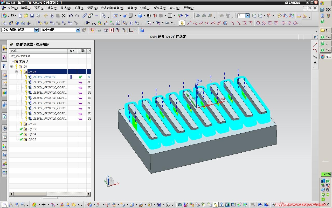This screenshot has height=208, width=332.
Task: Click the Cut scissors icon
Action: (46, 16)
